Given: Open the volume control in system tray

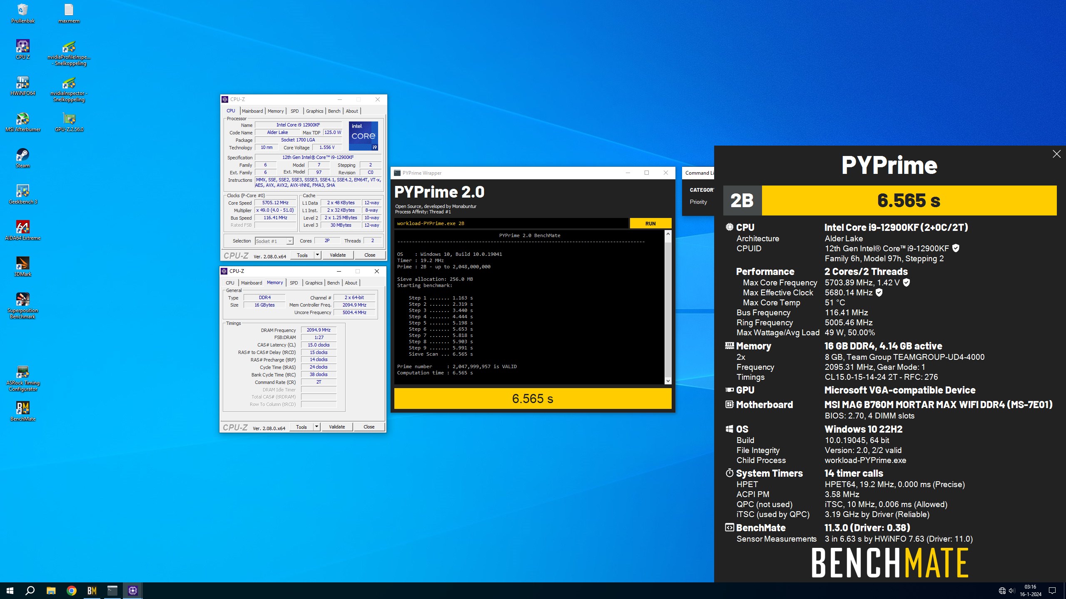Looking at the screenshot, I should (x=1012, y=591).
